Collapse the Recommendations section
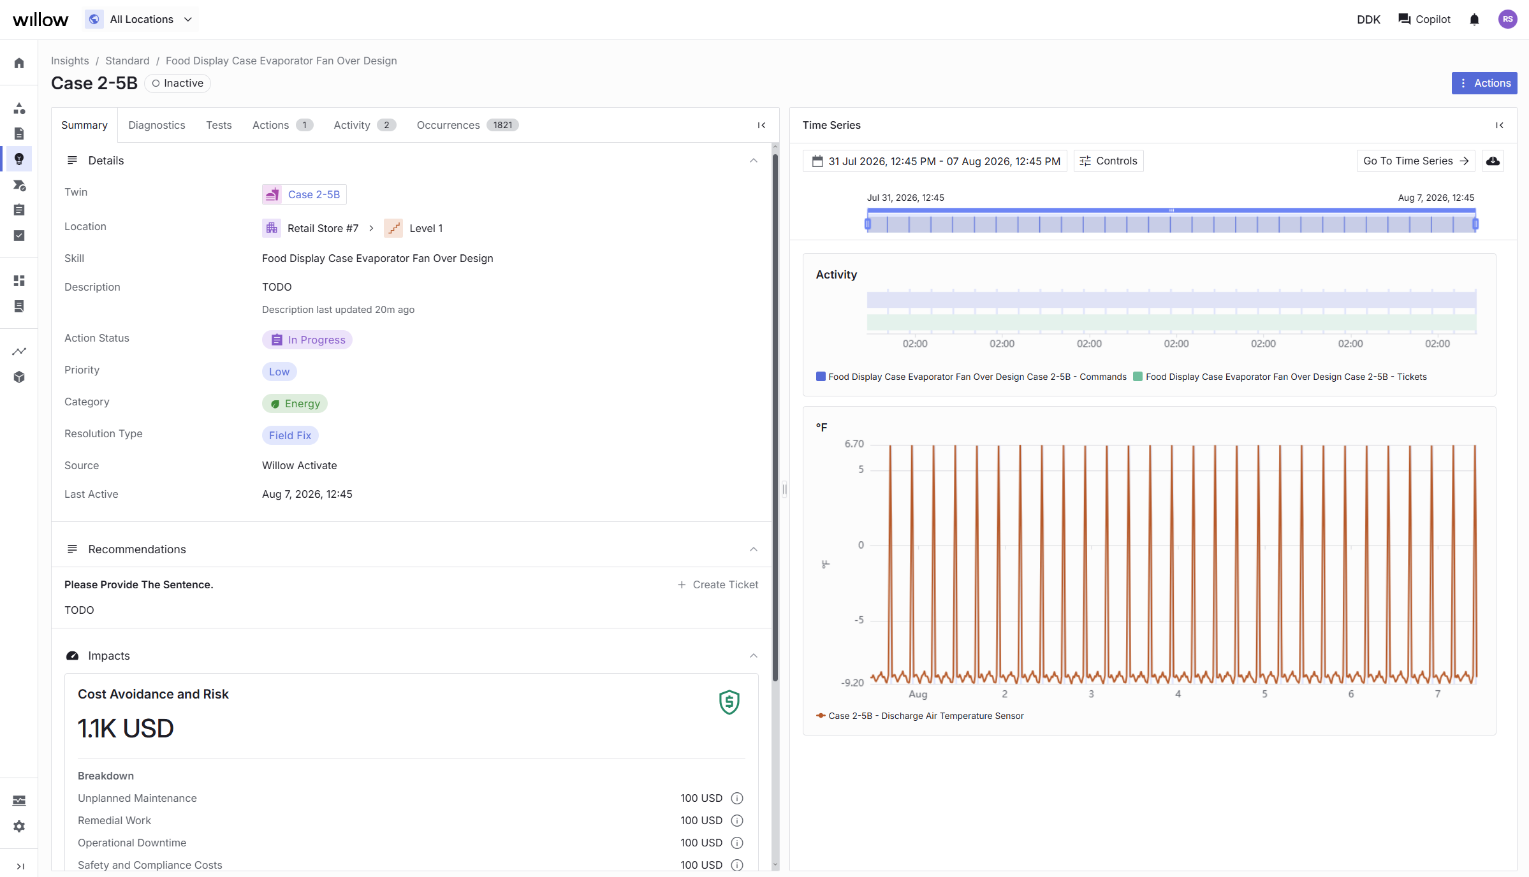 tap(754, 549)
